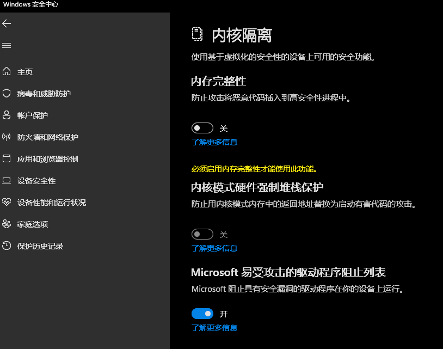Screen dimensions: 443x349
Task: Click the 防止攻击将恶意代码插入 description text
Action: coord(271,98)
